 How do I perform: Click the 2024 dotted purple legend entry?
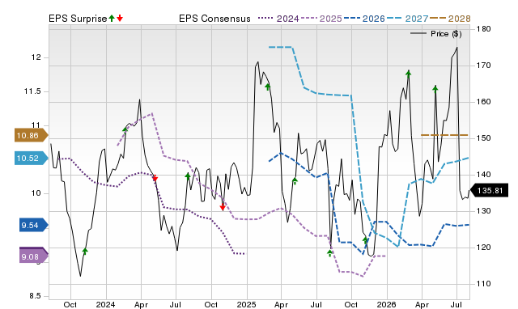(278, 19)
